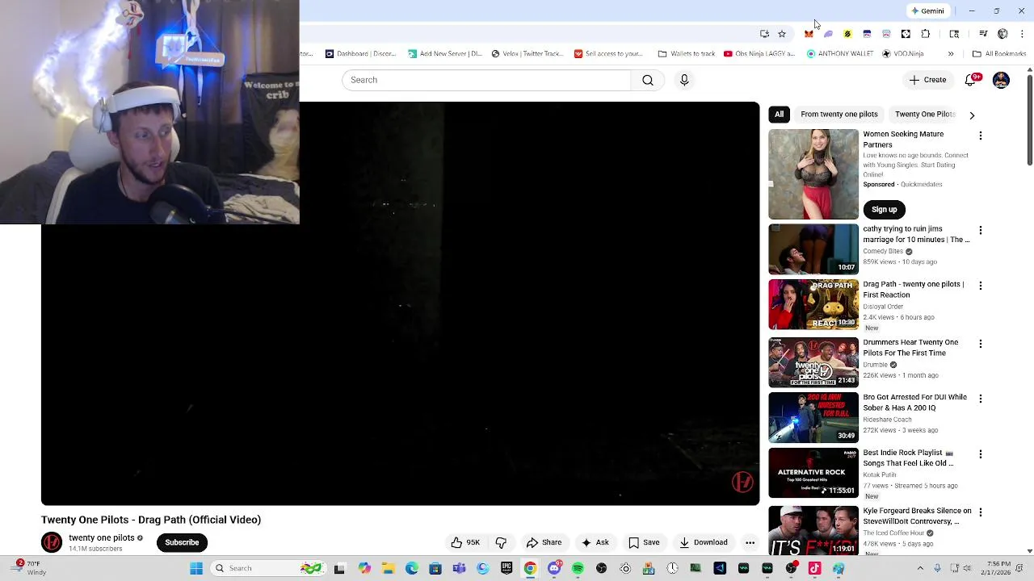Image resolution: width=1034 pixels, height=581 pixels.
Task: Open Add New Server bookmark
Action: 444,54
